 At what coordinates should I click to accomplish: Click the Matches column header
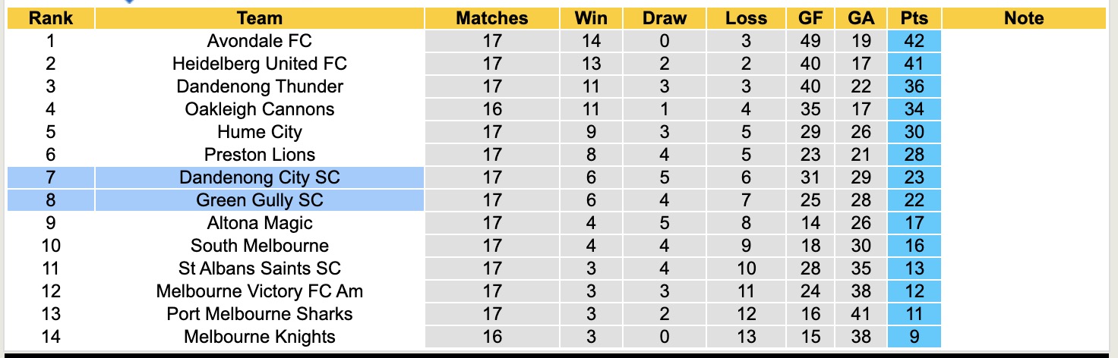coord(491,18)
